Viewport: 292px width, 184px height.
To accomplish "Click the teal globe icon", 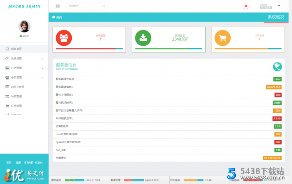I will tap(277, 67).
